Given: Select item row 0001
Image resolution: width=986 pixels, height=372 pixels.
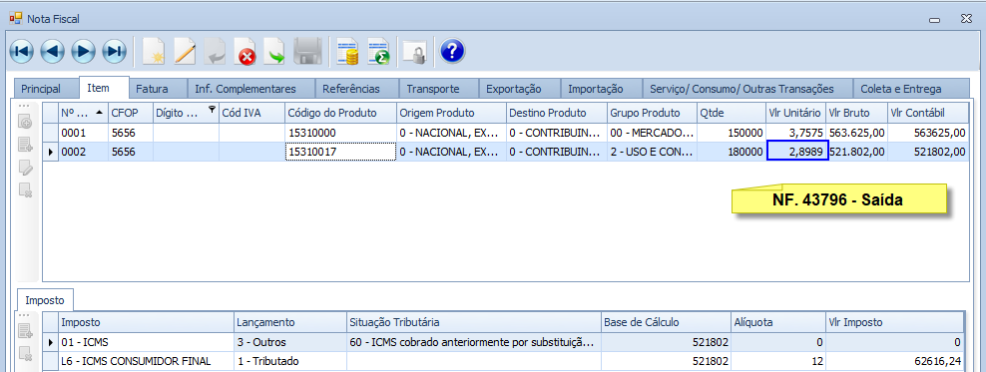Looking at the screenshot, I should click(x=506, y=133).
